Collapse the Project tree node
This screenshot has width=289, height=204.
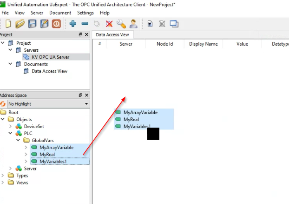pos(3,43)
